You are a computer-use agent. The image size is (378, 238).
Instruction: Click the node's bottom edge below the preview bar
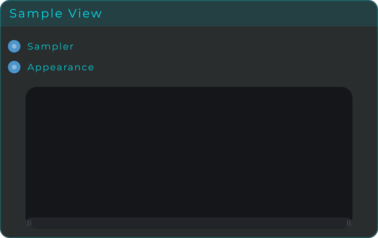[189, 233]
